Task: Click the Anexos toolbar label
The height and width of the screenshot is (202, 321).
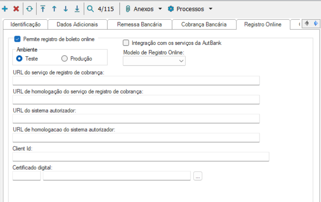Action: [x=143, y=9]
